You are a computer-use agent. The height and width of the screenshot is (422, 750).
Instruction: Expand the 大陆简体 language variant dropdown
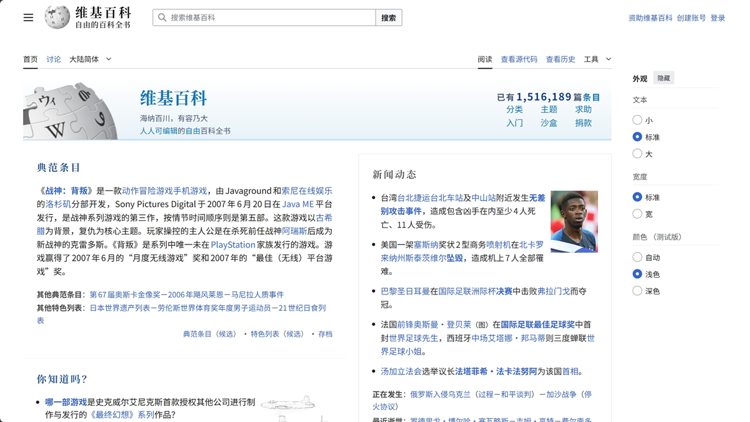(89, 59)
